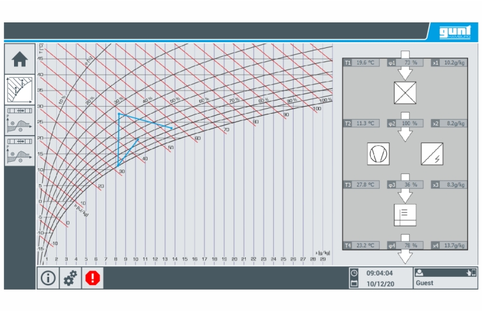Click the enthalpy line label 60

(x=198, y=138)
